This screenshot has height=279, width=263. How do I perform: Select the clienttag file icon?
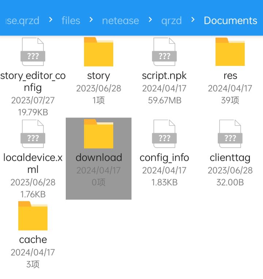coord(230,134)
